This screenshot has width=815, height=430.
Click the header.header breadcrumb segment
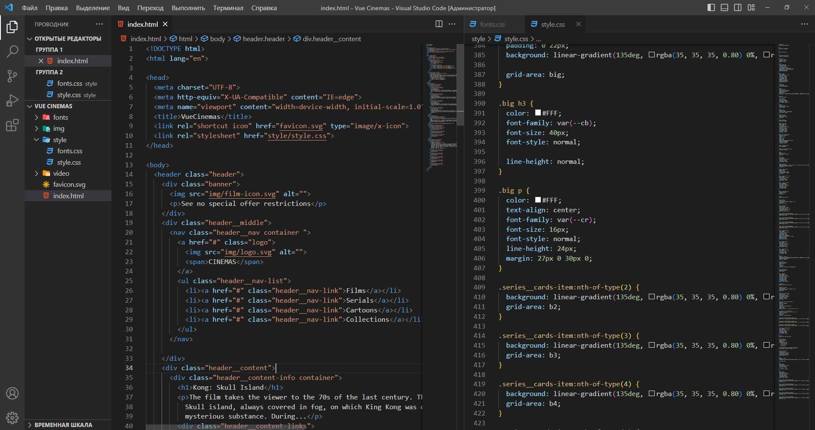point(264,39)
